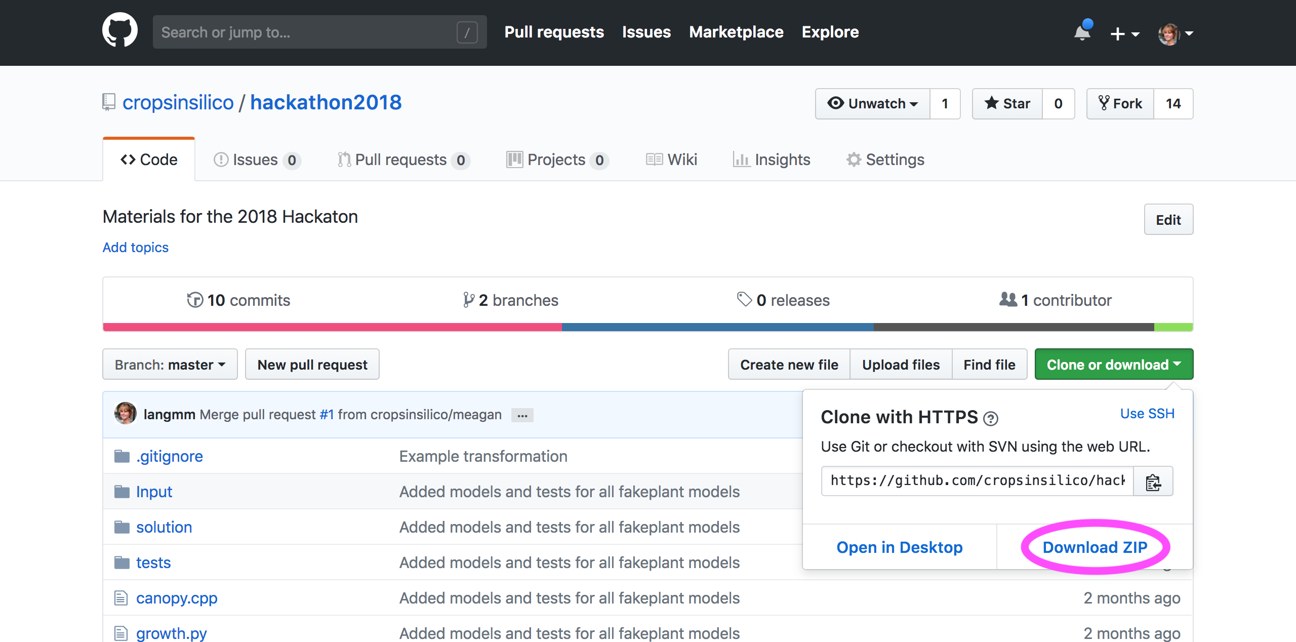This screenshot has width=1296, height=642.
Task: Open the Settings tab
Action: pos(885,160)
